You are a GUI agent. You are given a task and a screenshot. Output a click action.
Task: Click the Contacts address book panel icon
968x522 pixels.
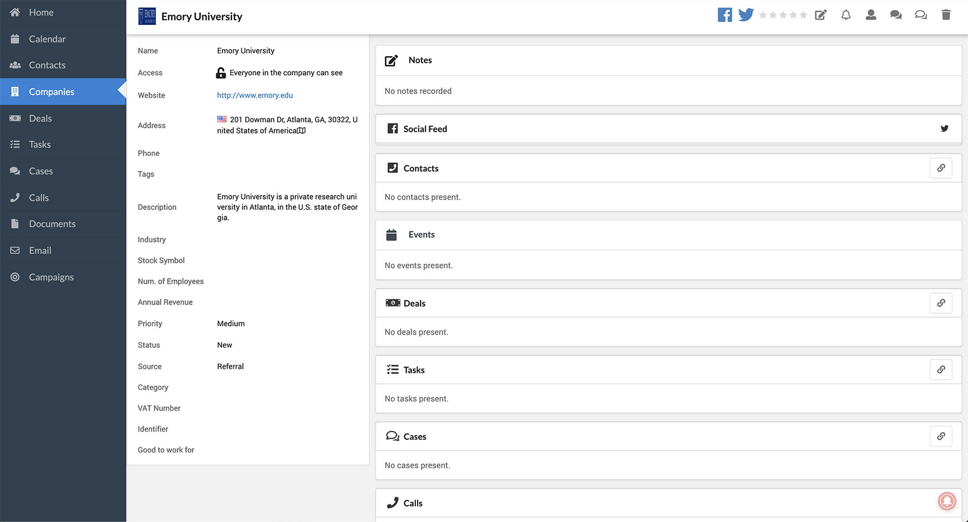point(393,168)
